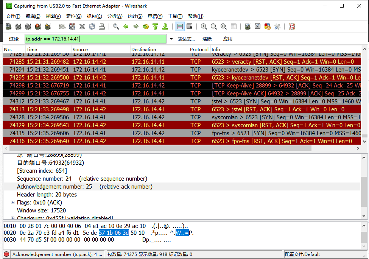Open the filter history dropdown arrow

[x=171, y=39]
